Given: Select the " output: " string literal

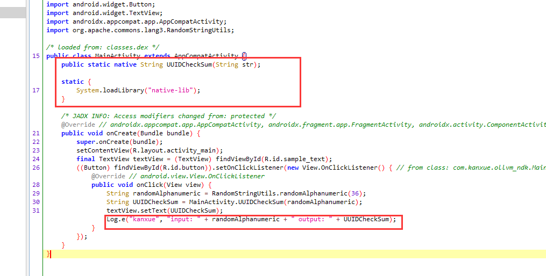Looking at the screenshot, I should coord(311,219).
